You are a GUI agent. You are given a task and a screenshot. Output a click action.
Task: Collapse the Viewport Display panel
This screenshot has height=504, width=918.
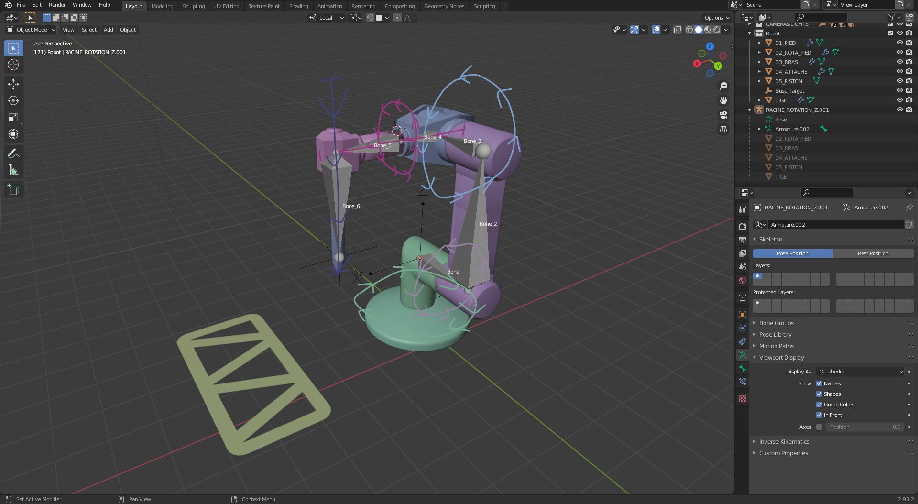click(781, 358)
